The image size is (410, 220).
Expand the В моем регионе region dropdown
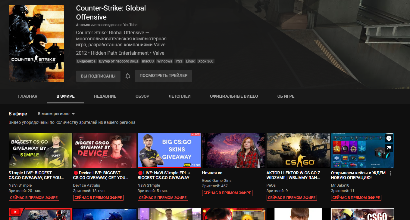point(56,114)
